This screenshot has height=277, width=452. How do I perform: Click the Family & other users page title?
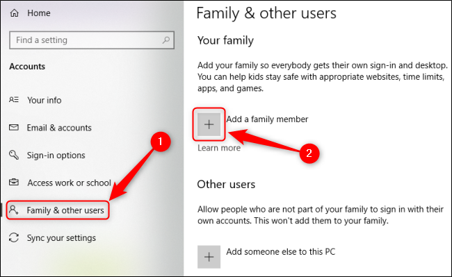coord(266,13)
